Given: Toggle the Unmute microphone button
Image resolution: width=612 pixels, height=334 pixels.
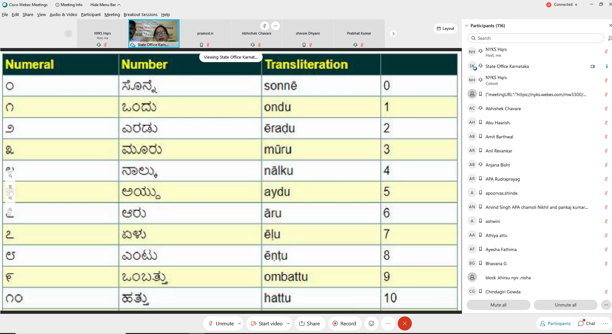Looking at the screenshot, I should click(221, 323).
